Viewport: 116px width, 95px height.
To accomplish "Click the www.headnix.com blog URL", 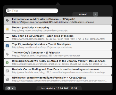I will tap(60, 72).
